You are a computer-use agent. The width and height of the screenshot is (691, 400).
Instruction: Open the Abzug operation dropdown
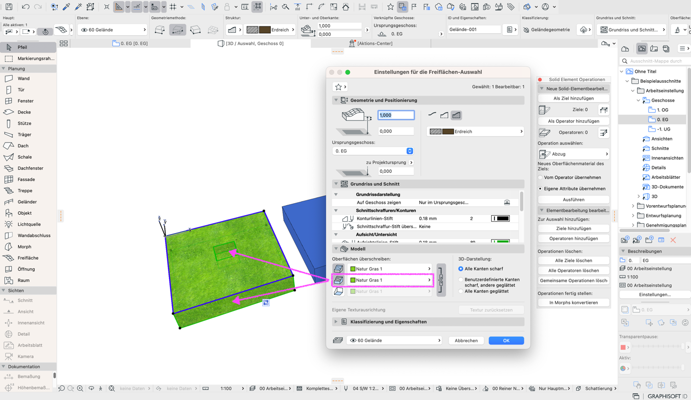(574, 154)
